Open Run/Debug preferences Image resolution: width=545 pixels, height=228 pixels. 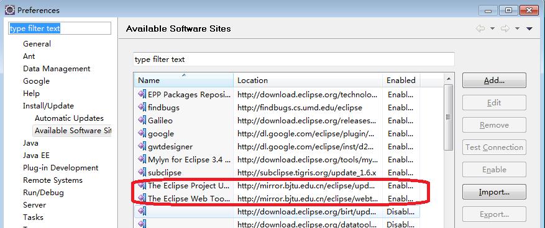(44, 192)
